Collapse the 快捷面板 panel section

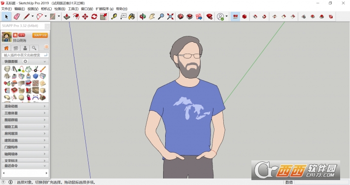coord(45,62)
